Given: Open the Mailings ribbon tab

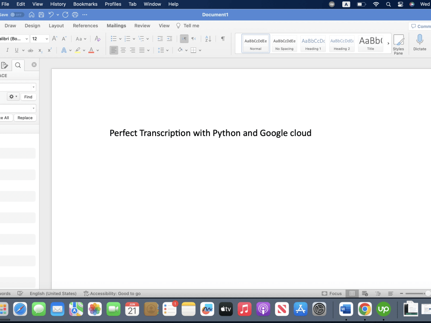Looking at the screenshot, I should (x=116, y=26).
